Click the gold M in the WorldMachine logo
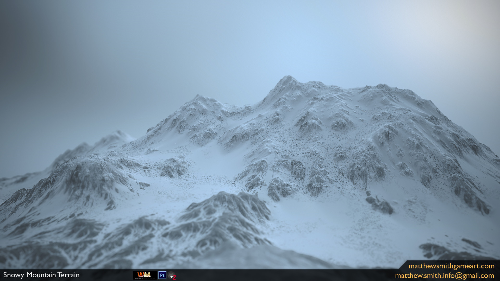The width and height of the screenshot is (500, 281). (x=147, y=274)
